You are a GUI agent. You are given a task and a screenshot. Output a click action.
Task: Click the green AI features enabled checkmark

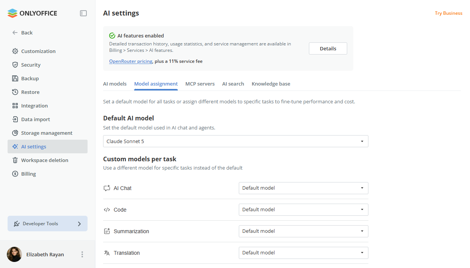[112, 36]
